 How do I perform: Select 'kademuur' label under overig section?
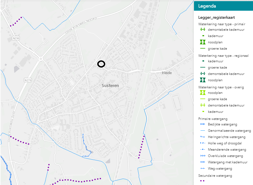[x=216, y=112]
